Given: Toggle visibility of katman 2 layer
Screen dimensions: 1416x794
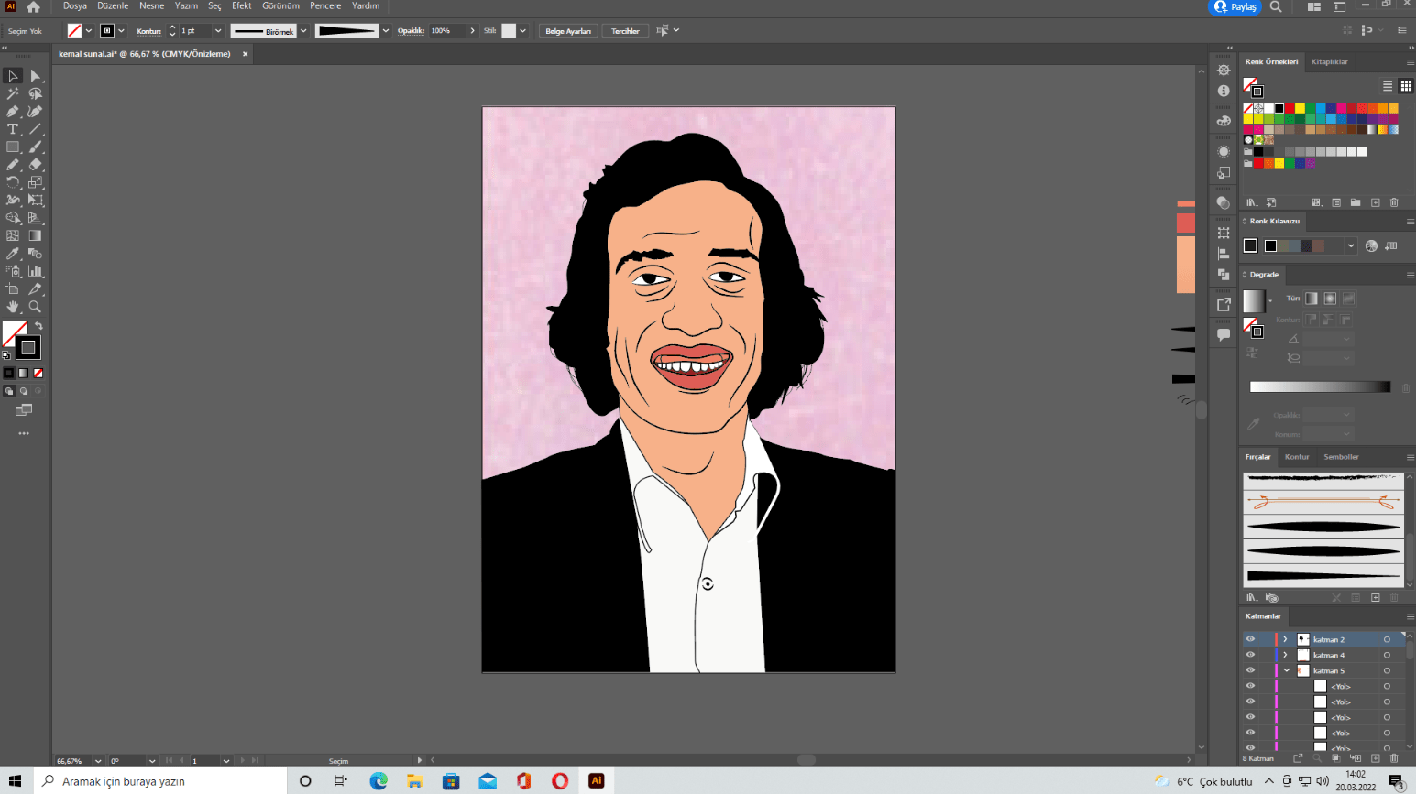Looking at the screenshot, I should [x=1250, y=639].
